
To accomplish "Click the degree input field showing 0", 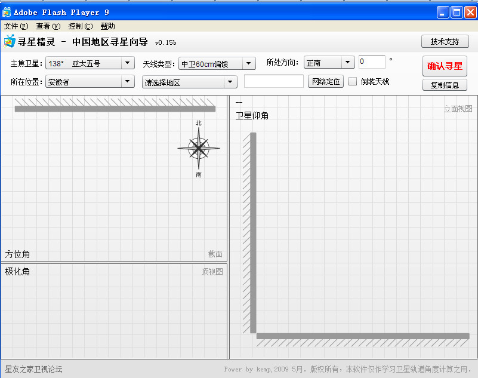I will tap(372, 62).
